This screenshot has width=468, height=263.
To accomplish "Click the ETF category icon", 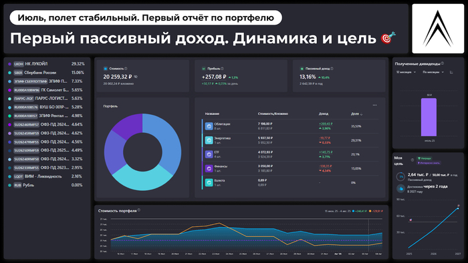I will coord(209,154).
